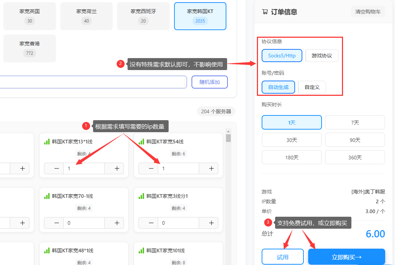Increase quantity for 韩国KT家宽70-1线
The height and width of the screenshot is (265, 395).
coord(117,223)
